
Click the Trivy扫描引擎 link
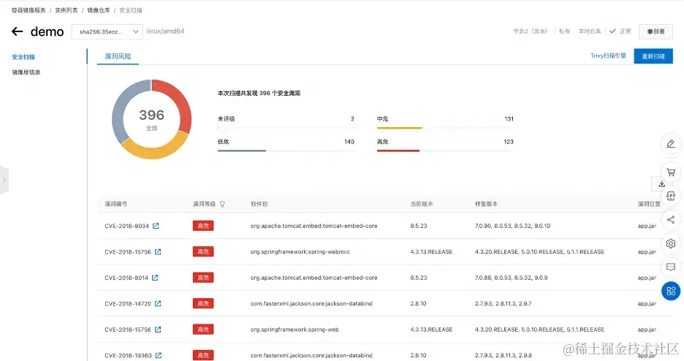click(608, 56)
